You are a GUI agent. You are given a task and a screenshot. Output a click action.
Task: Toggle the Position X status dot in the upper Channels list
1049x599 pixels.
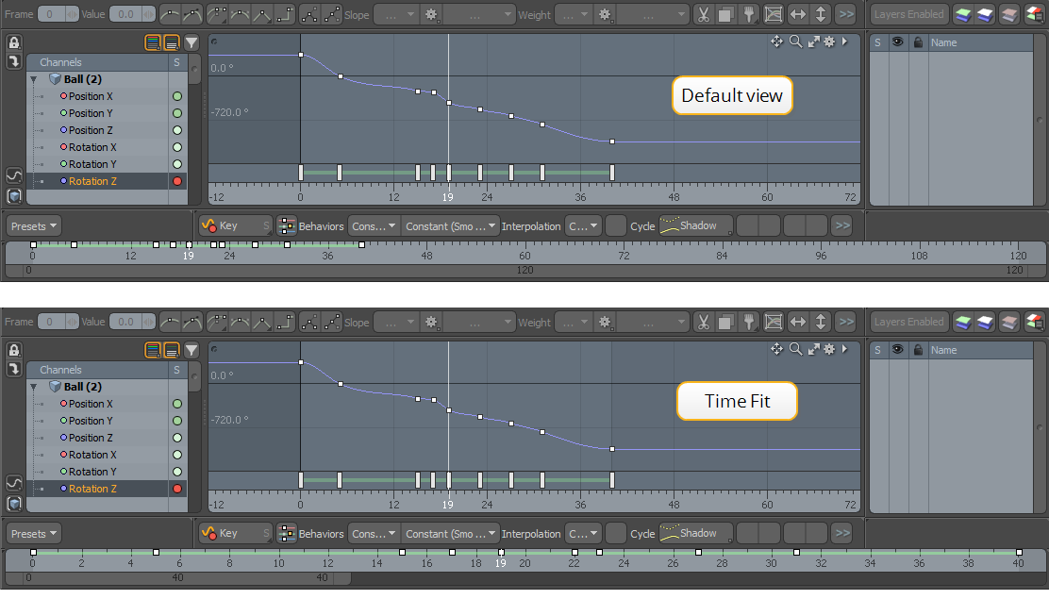(176, 96)
